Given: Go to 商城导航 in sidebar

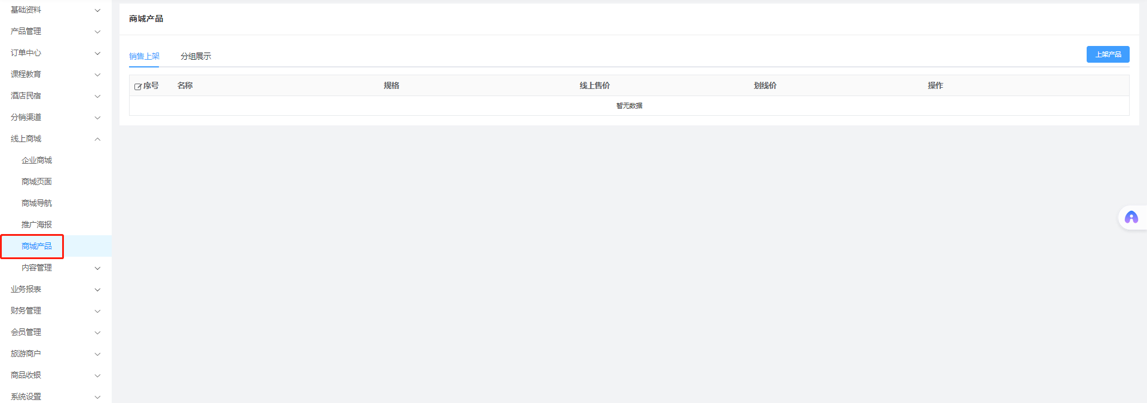Looking at the screenshot, I should click(x=36, y=203).
